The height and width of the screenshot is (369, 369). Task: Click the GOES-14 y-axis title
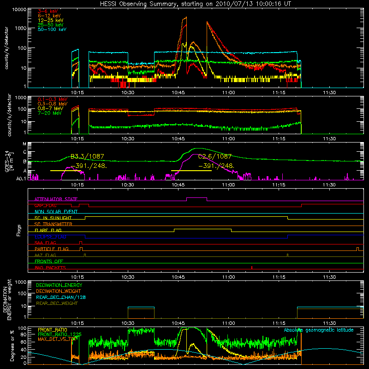point(9,161)
